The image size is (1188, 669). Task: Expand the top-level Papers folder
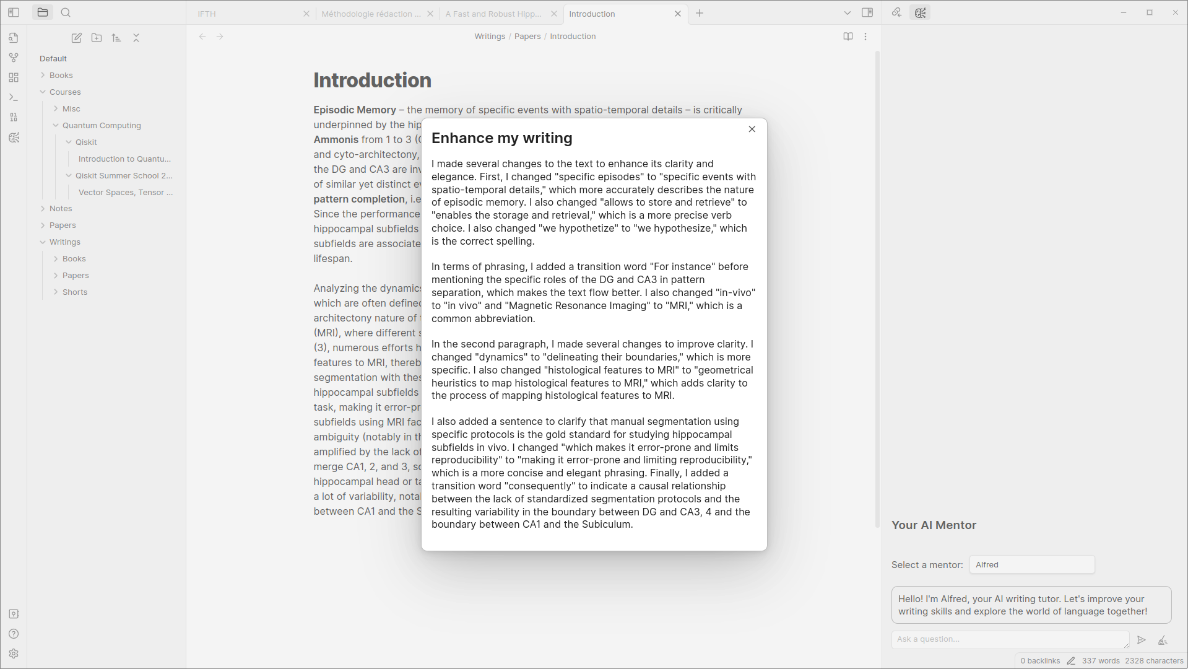tap(63, 225)
